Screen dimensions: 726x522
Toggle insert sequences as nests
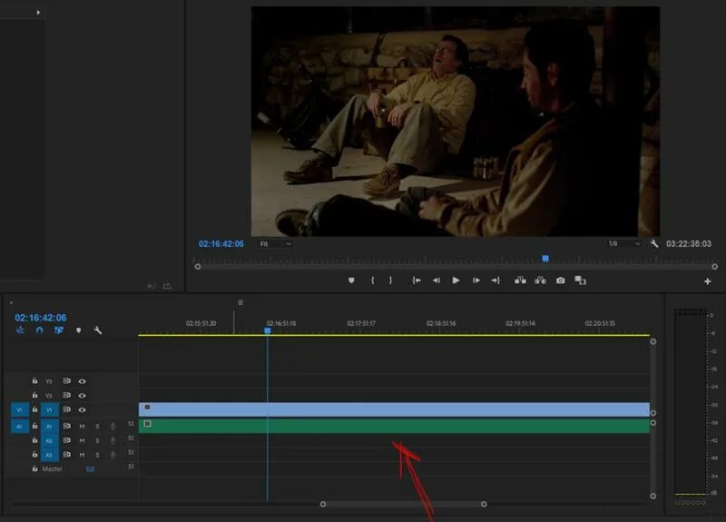[20, 330]
